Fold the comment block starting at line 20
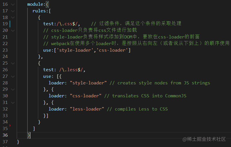 click(x=13, y=31)
